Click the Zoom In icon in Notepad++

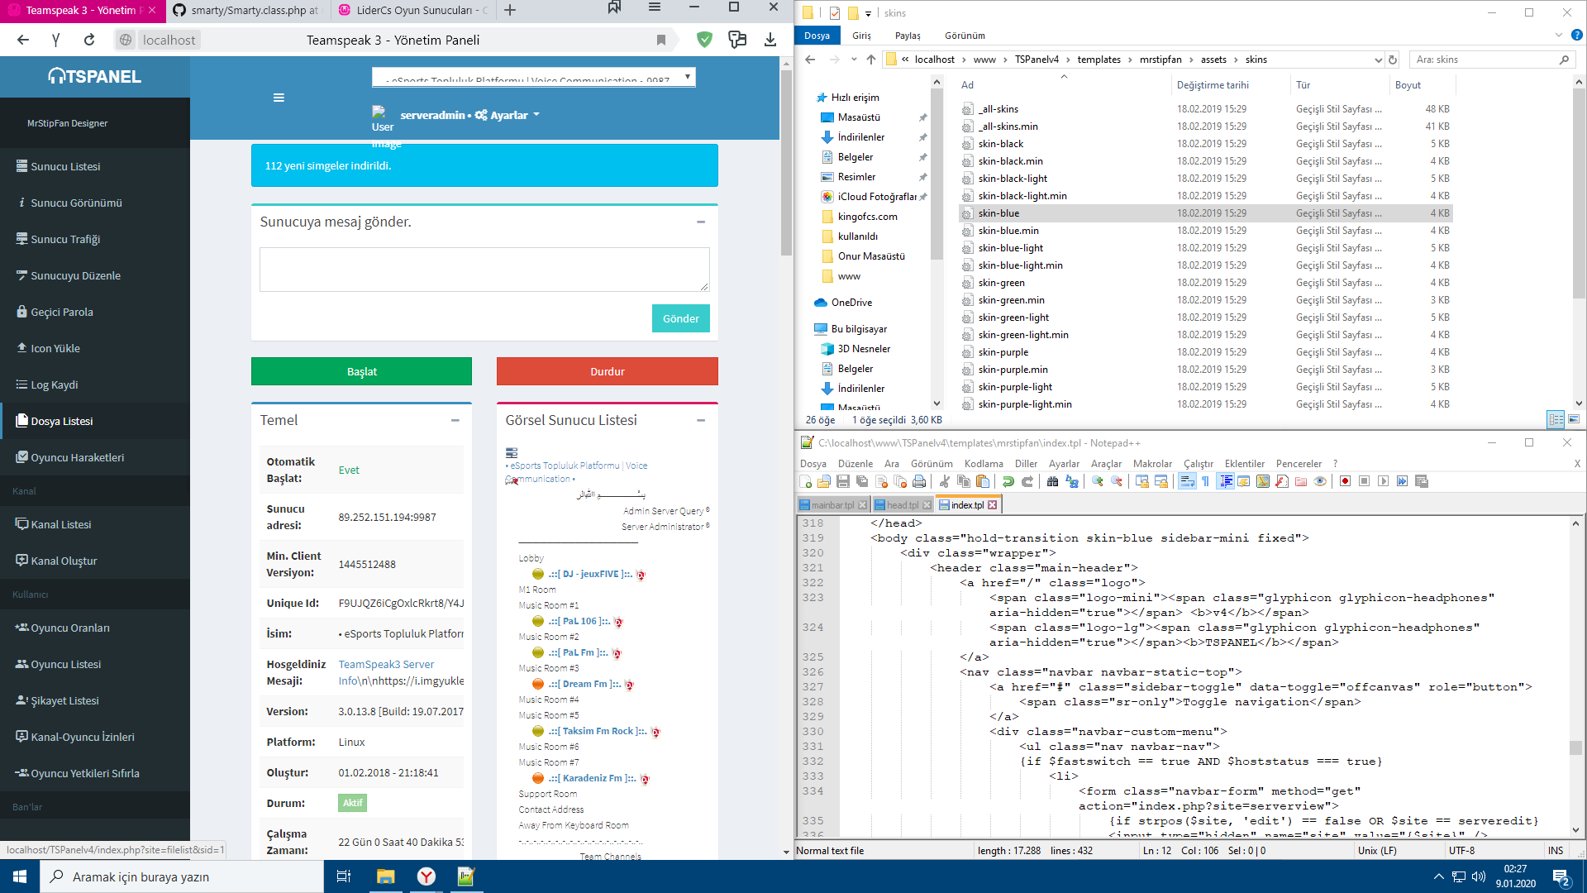click(1098, 481)
